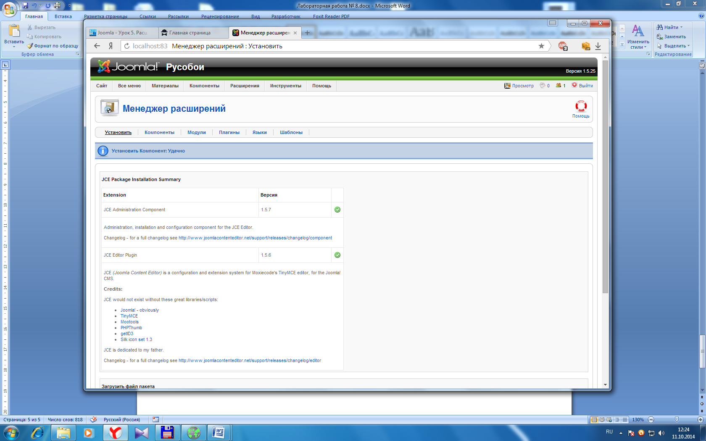Select the 'Joomla - Урок 5' browser tab
Image resolution: width=706 pixels, height=441 pixels.
point(122,33)
